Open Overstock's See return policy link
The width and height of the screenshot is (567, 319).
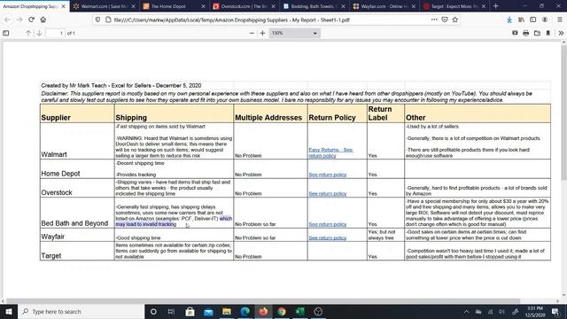point(327,193)
